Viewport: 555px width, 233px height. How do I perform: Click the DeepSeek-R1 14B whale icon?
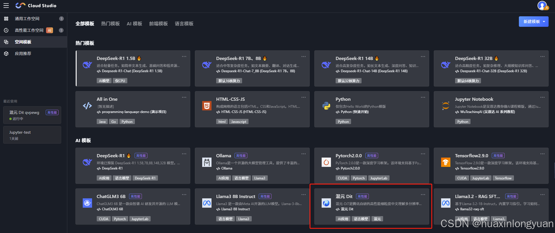pyautogui.click(x=326, y=65)
